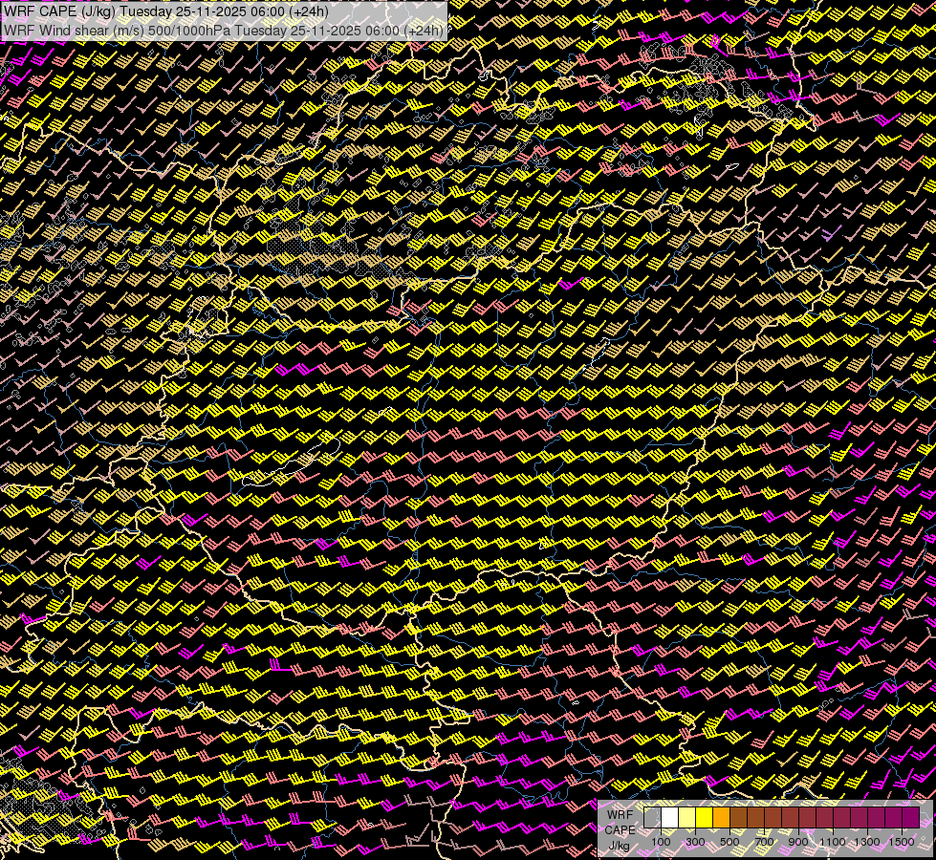The width and height of the screenshot is (936, 860).
Task: Click the legend label 300
Action: click(x=695, y=842)
